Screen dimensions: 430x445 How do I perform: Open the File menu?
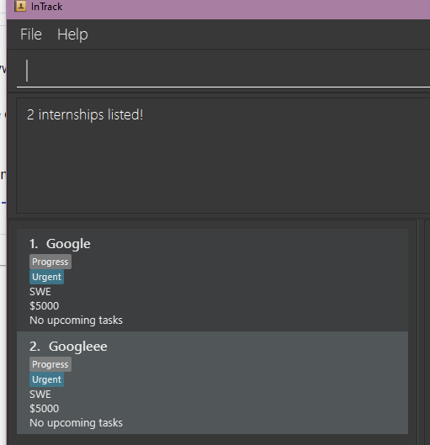tap(31, 34)
